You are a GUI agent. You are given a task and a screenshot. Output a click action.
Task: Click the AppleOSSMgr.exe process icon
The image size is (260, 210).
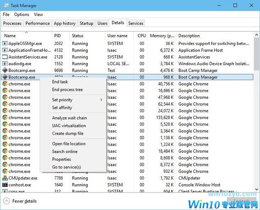(x=5, y=44)
